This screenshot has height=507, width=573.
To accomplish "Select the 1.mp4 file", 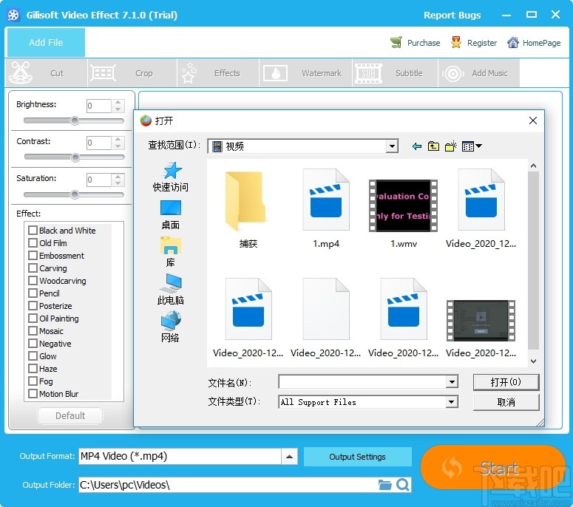I will (x=326, y=209).
